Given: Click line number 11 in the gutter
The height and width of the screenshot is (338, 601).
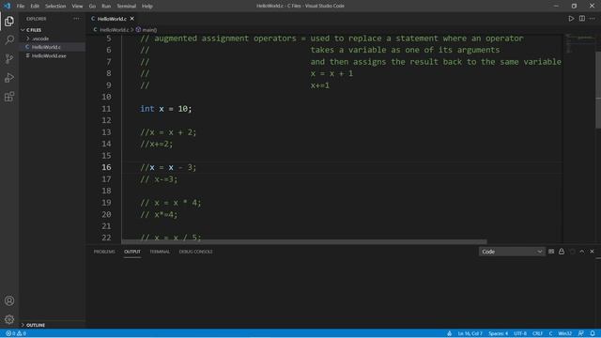Looking at the screenshot, I should click(106, 109).
